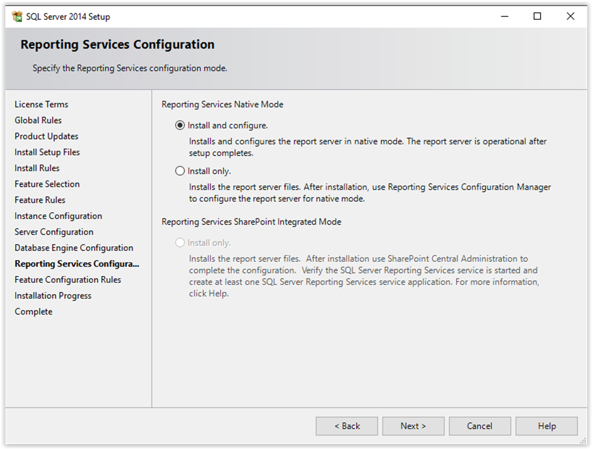
Task: Close the SQL Server 2014 Setup window
Action: click(570, 16)
